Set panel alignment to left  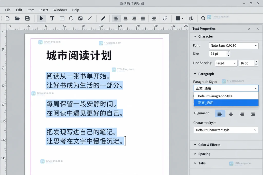click(x=220, y=114)
